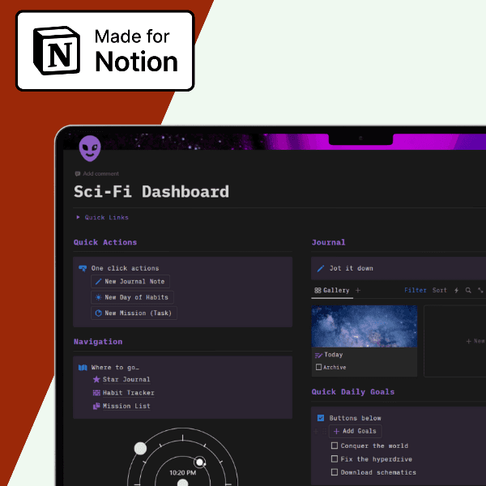Click the plus handle left of Add Goals
The height and width of the screenshot is (486, 486).
(316, 431)
